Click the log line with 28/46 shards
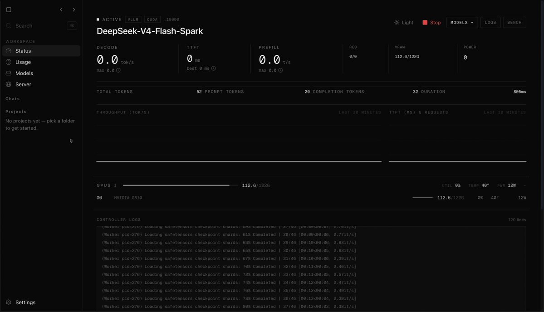Screen dimensions: 544x312 (229, 235)
